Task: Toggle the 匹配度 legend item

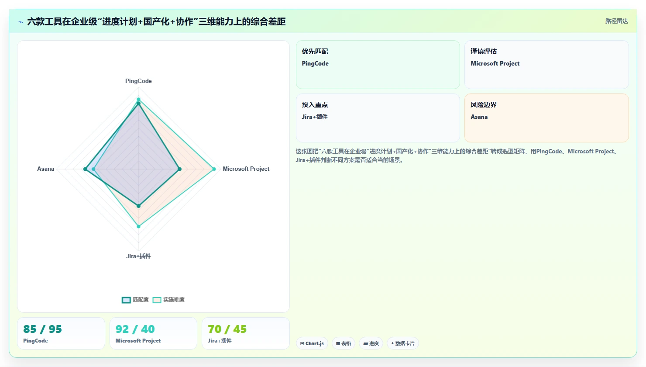Action: tap(135, 300)
